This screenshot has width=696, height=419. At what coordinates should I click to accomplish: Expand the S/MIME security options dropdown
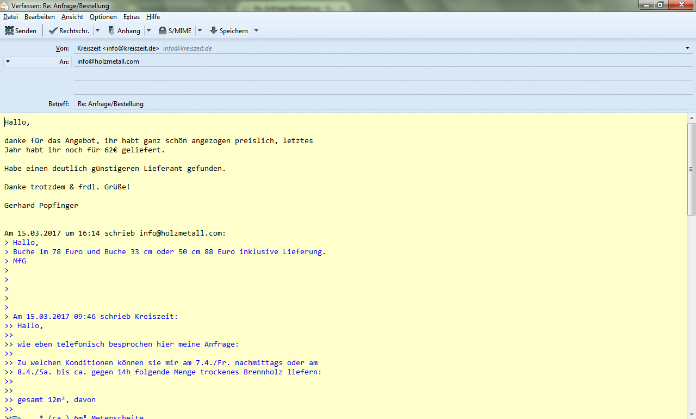click(x=200, y=31)
